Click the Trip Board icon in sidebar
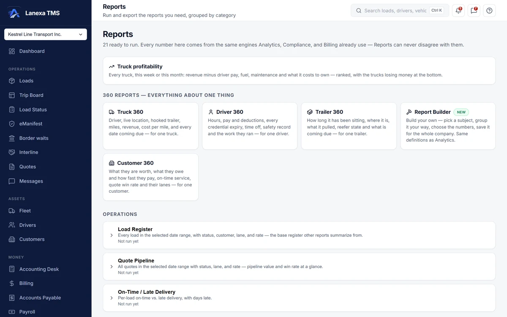 click(12, 95)
